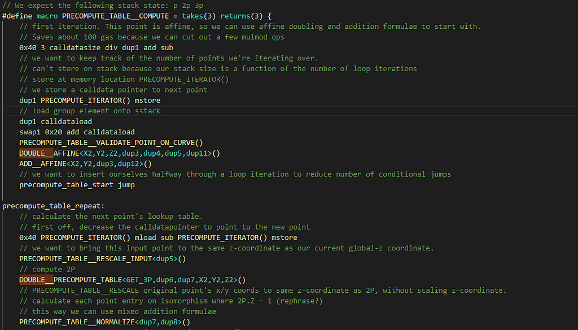The width and height of the screenshot is (578, 330).
Task: Click the PRECOMPUTE_TABLE__VALIDATE_POINT_ON_CURVE() call
Action: point(111,143)
